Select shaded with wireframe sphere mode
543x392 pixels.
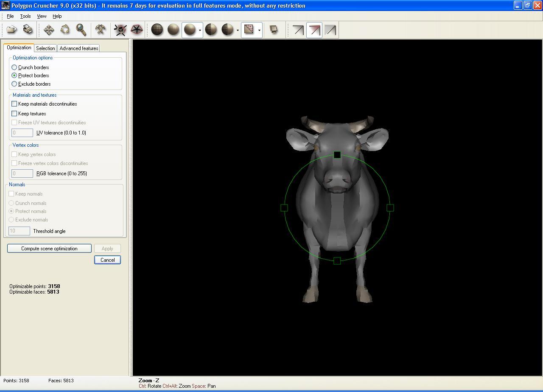(x=211, y=30)
